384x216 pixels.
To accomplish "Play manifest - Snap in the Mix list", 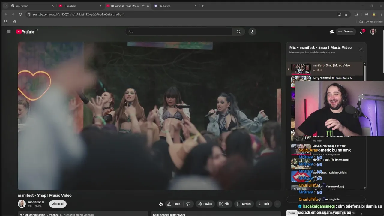I will [325, 69].
